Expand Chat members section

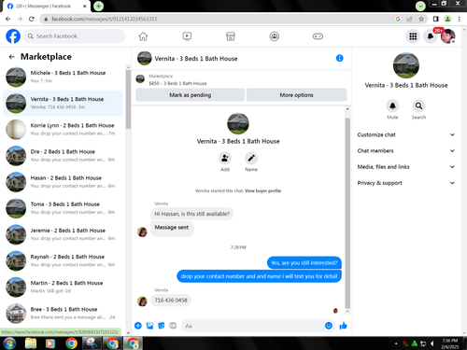406,151
